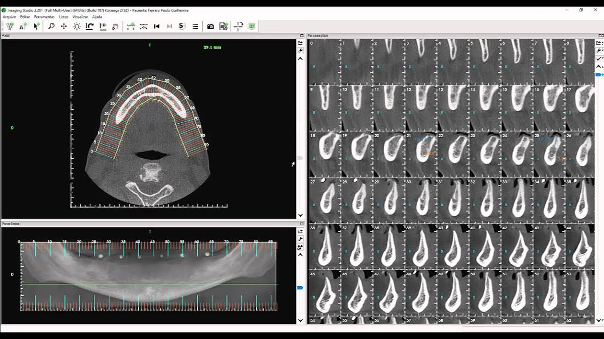
Task: Click the hand toolbar icon
Action: tap(115, 26)
